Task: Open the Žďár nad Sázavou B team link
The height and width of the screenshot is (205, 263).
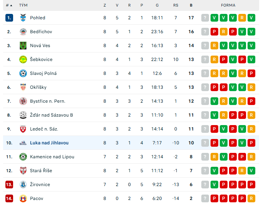Action: click(51, 115)
